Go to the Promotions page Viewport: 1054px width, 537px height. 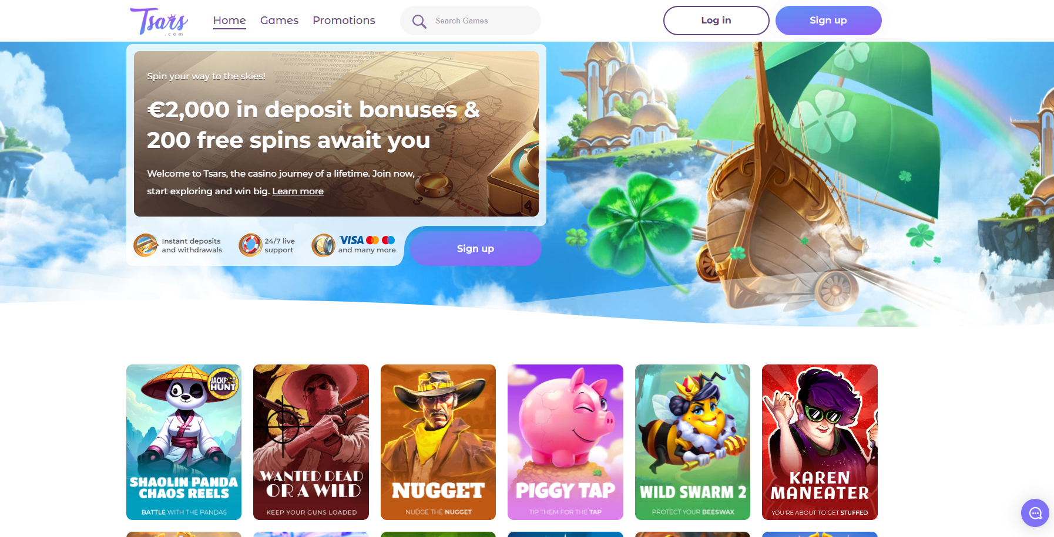click(344, 21)
